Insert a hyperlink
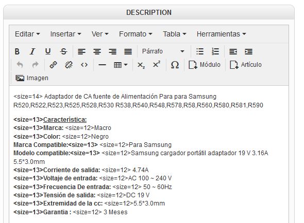 coord(53,65)
